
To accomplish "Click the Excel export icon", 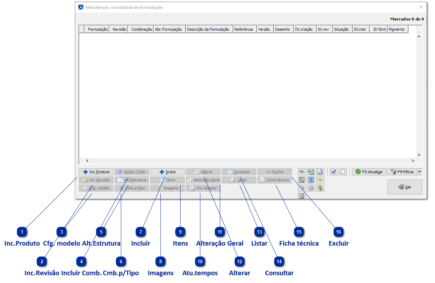I will click(311, 172).
